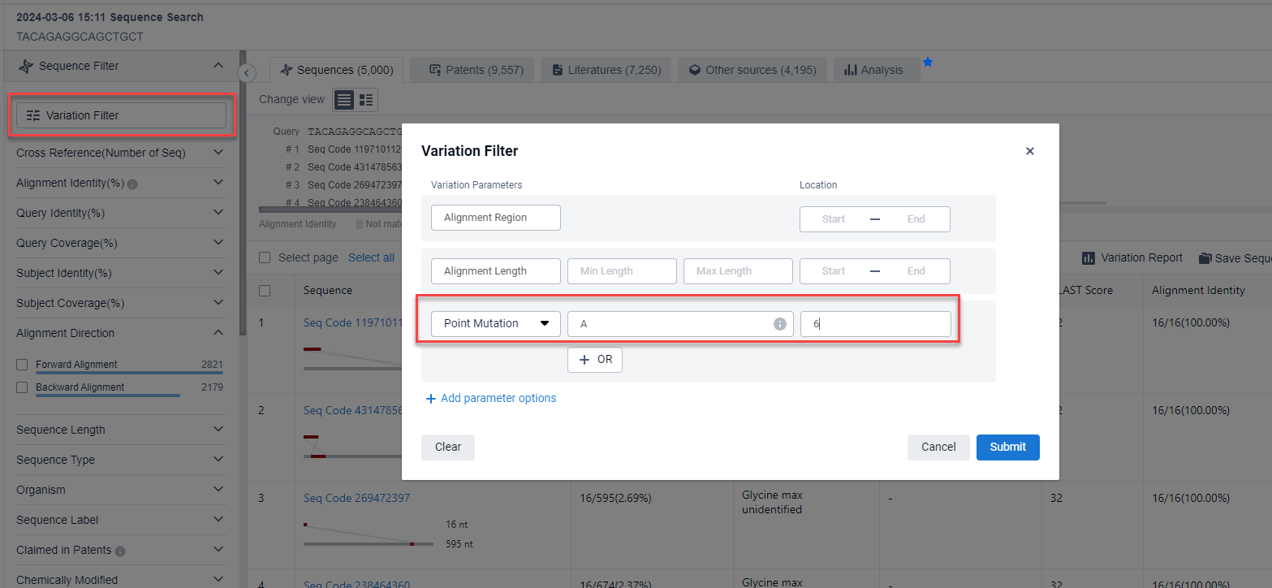Image resolution: width=1272 pixels, height=588 pixels.
Task: Open Variation Report icon
Action: (1089, 257)
